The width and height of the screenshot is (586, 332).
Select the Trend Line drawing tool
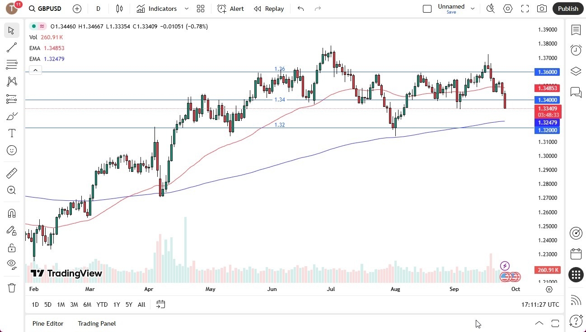(x=11, y=47)
